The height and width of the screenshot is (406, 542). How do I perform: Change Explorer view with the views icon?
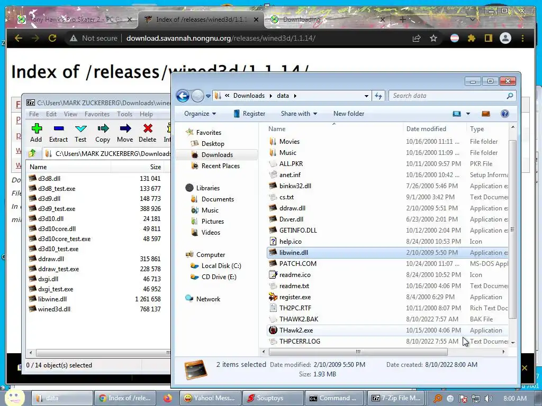click(457, 114)
